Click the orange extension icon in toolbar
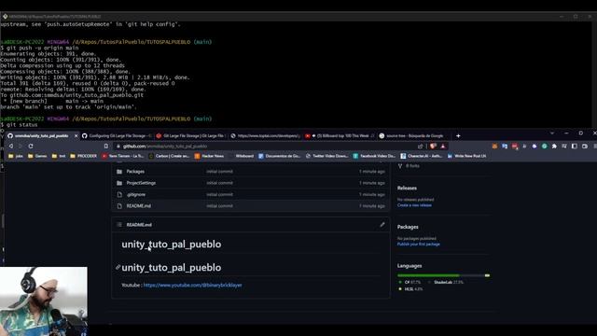This screenshot has width=597, height=336. (x=494, y=147)
